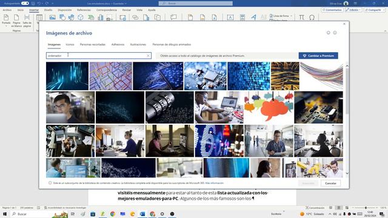This screenshot has width=388, height=218.
Task: Click the accessibility status bar entry
Action: pos(65,208)
